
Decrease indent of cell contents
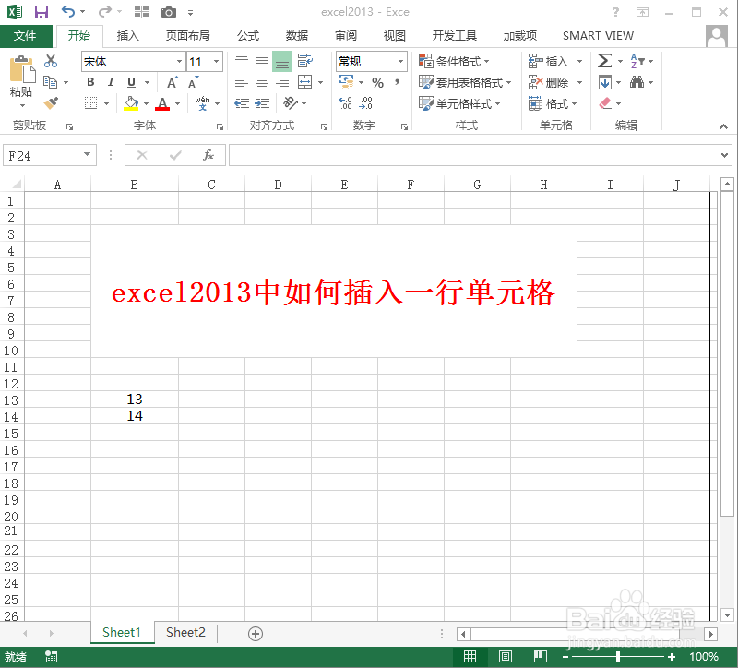[242, 103]
